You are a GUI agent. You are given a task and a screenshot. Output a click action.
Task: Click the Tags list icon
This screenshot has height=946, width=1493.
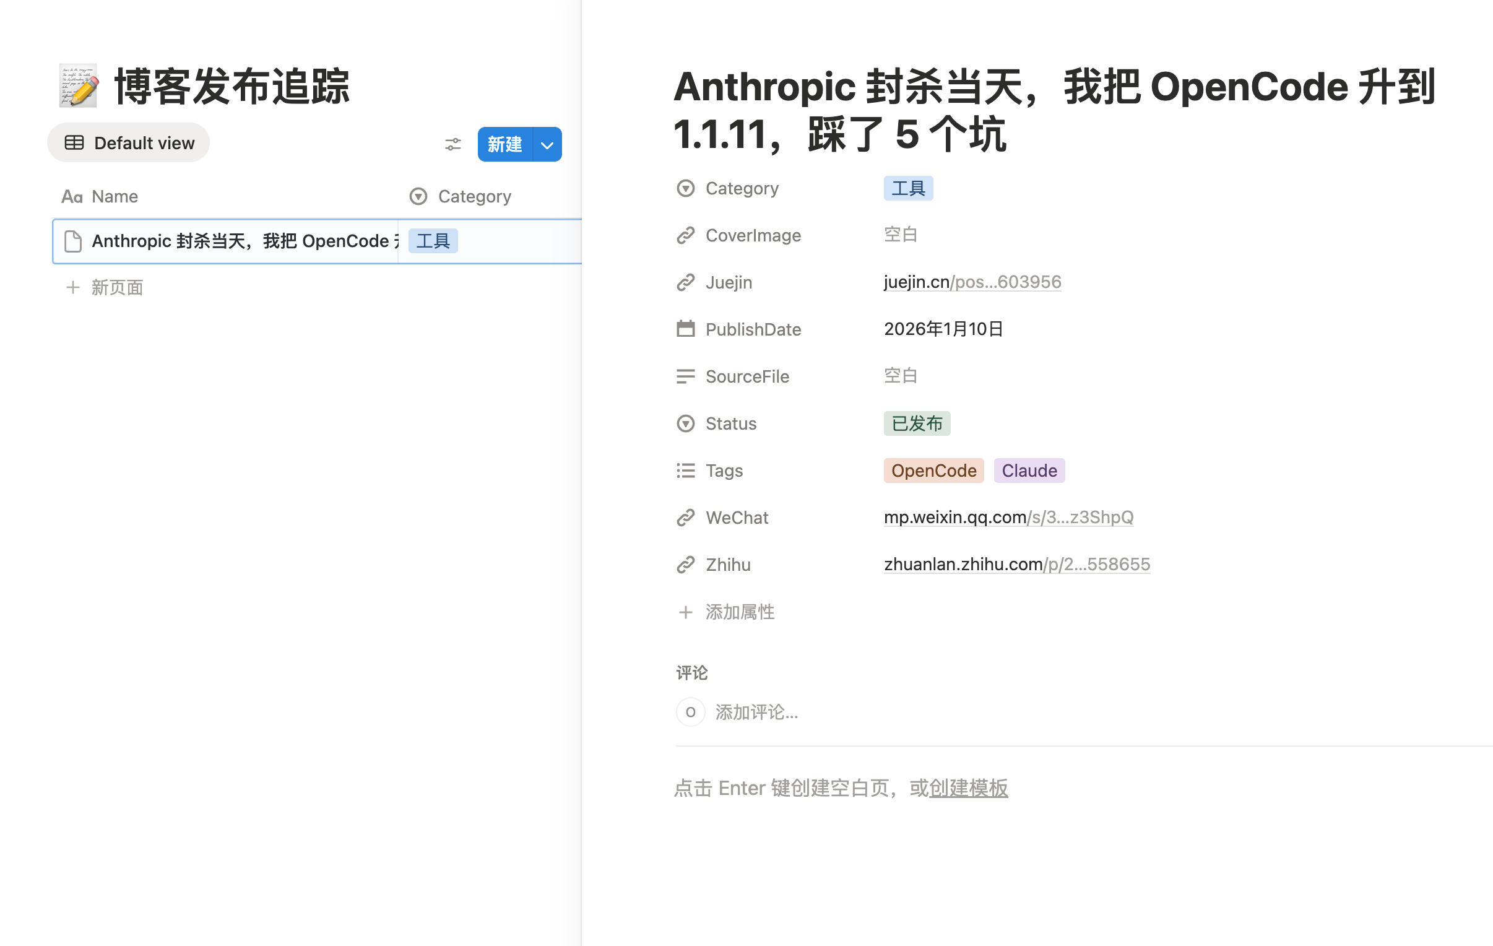click(685, 470)
